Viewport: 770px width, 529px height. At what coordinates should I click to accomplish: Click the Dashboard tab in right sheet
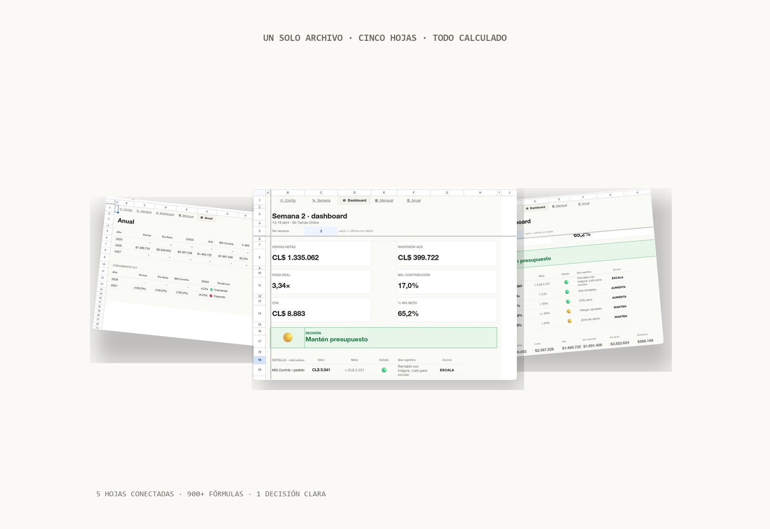point(536,208)
